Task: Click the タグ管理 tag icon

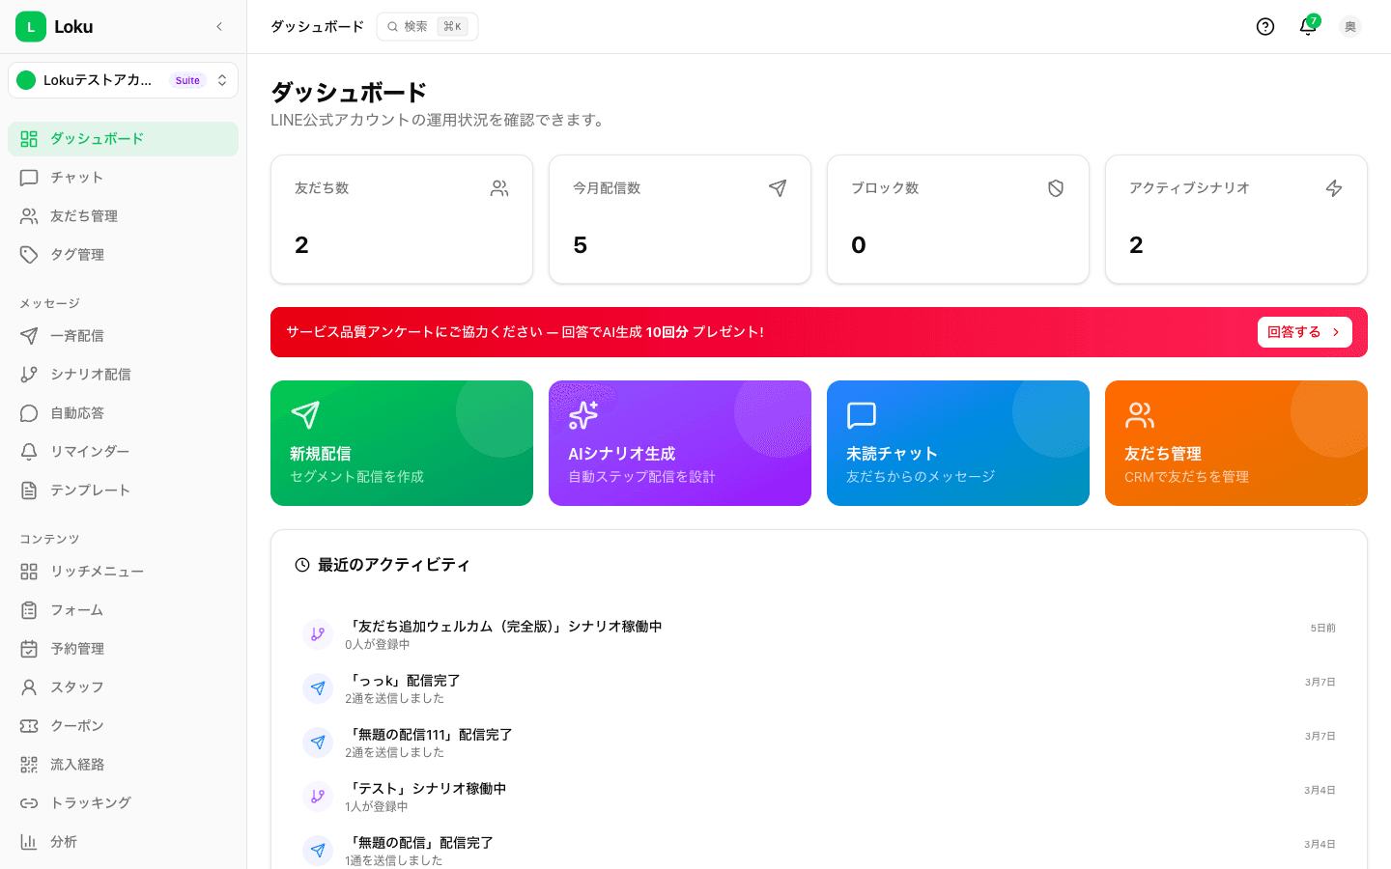Action: point(30,254)
